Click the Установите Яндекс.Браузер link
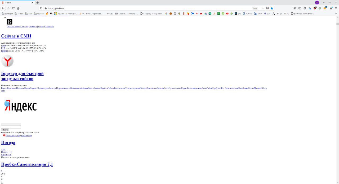The height and width of the screenshot is (184, 339). tap(19, 136)
